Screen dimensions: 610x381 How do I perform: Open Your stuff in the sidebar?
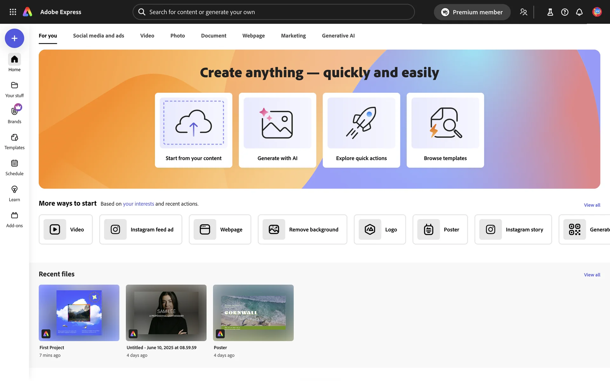pyautogui.click(x=14, y=89)
